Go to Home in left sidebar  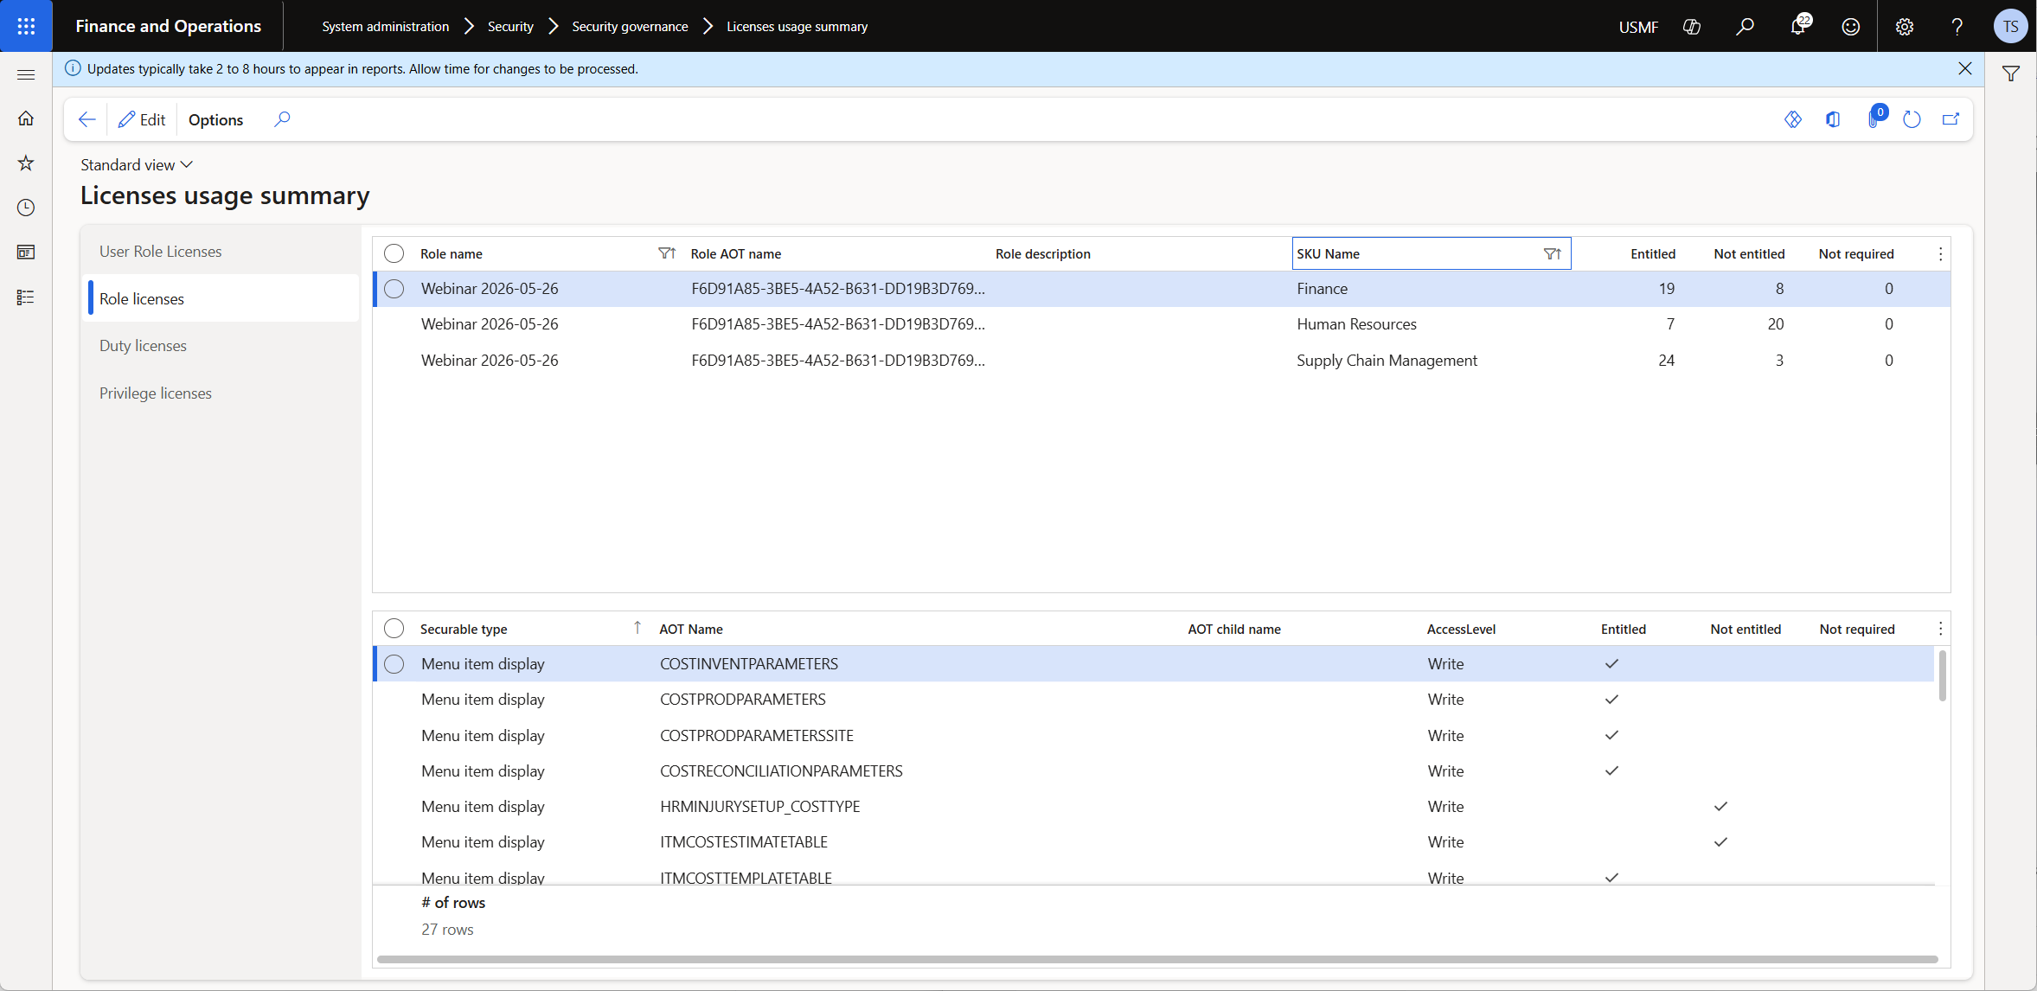(26, 118)
